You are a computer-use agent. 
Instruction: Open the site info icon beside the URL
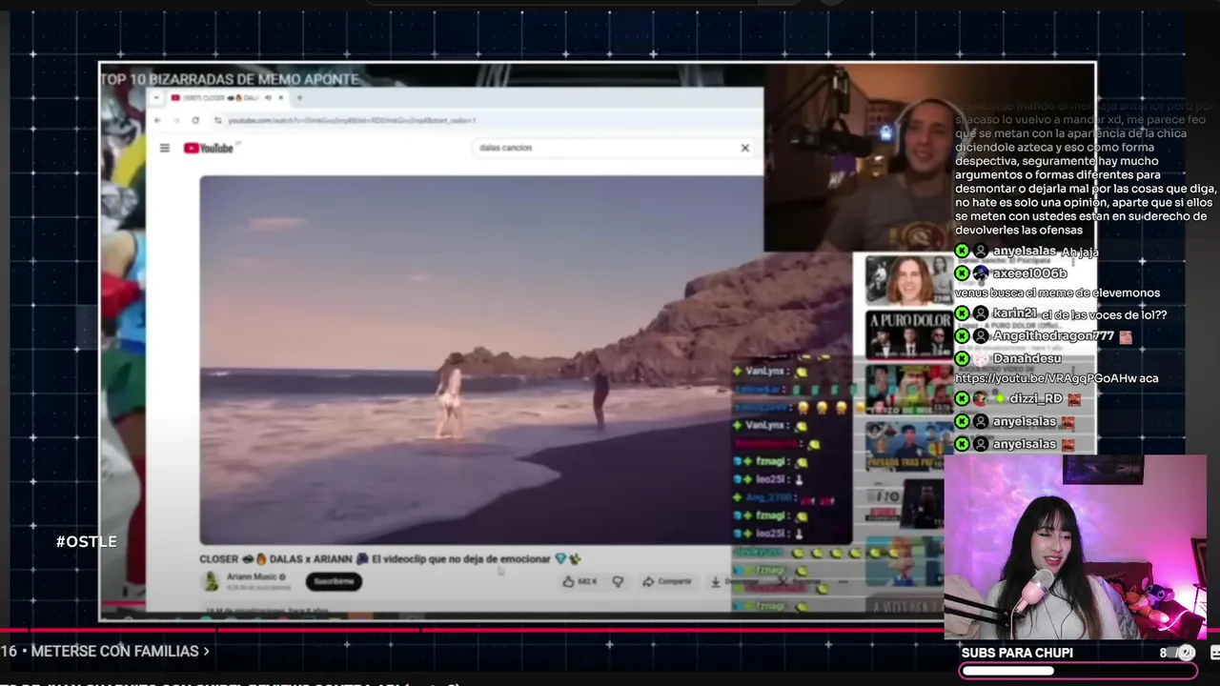(218, 120)
